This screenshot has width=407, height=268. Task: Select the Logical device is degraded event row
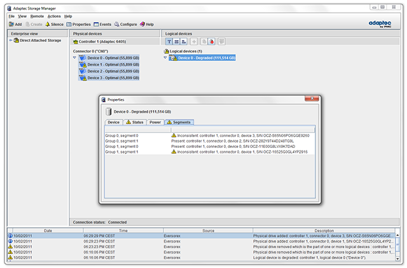(x=201, y=258)
